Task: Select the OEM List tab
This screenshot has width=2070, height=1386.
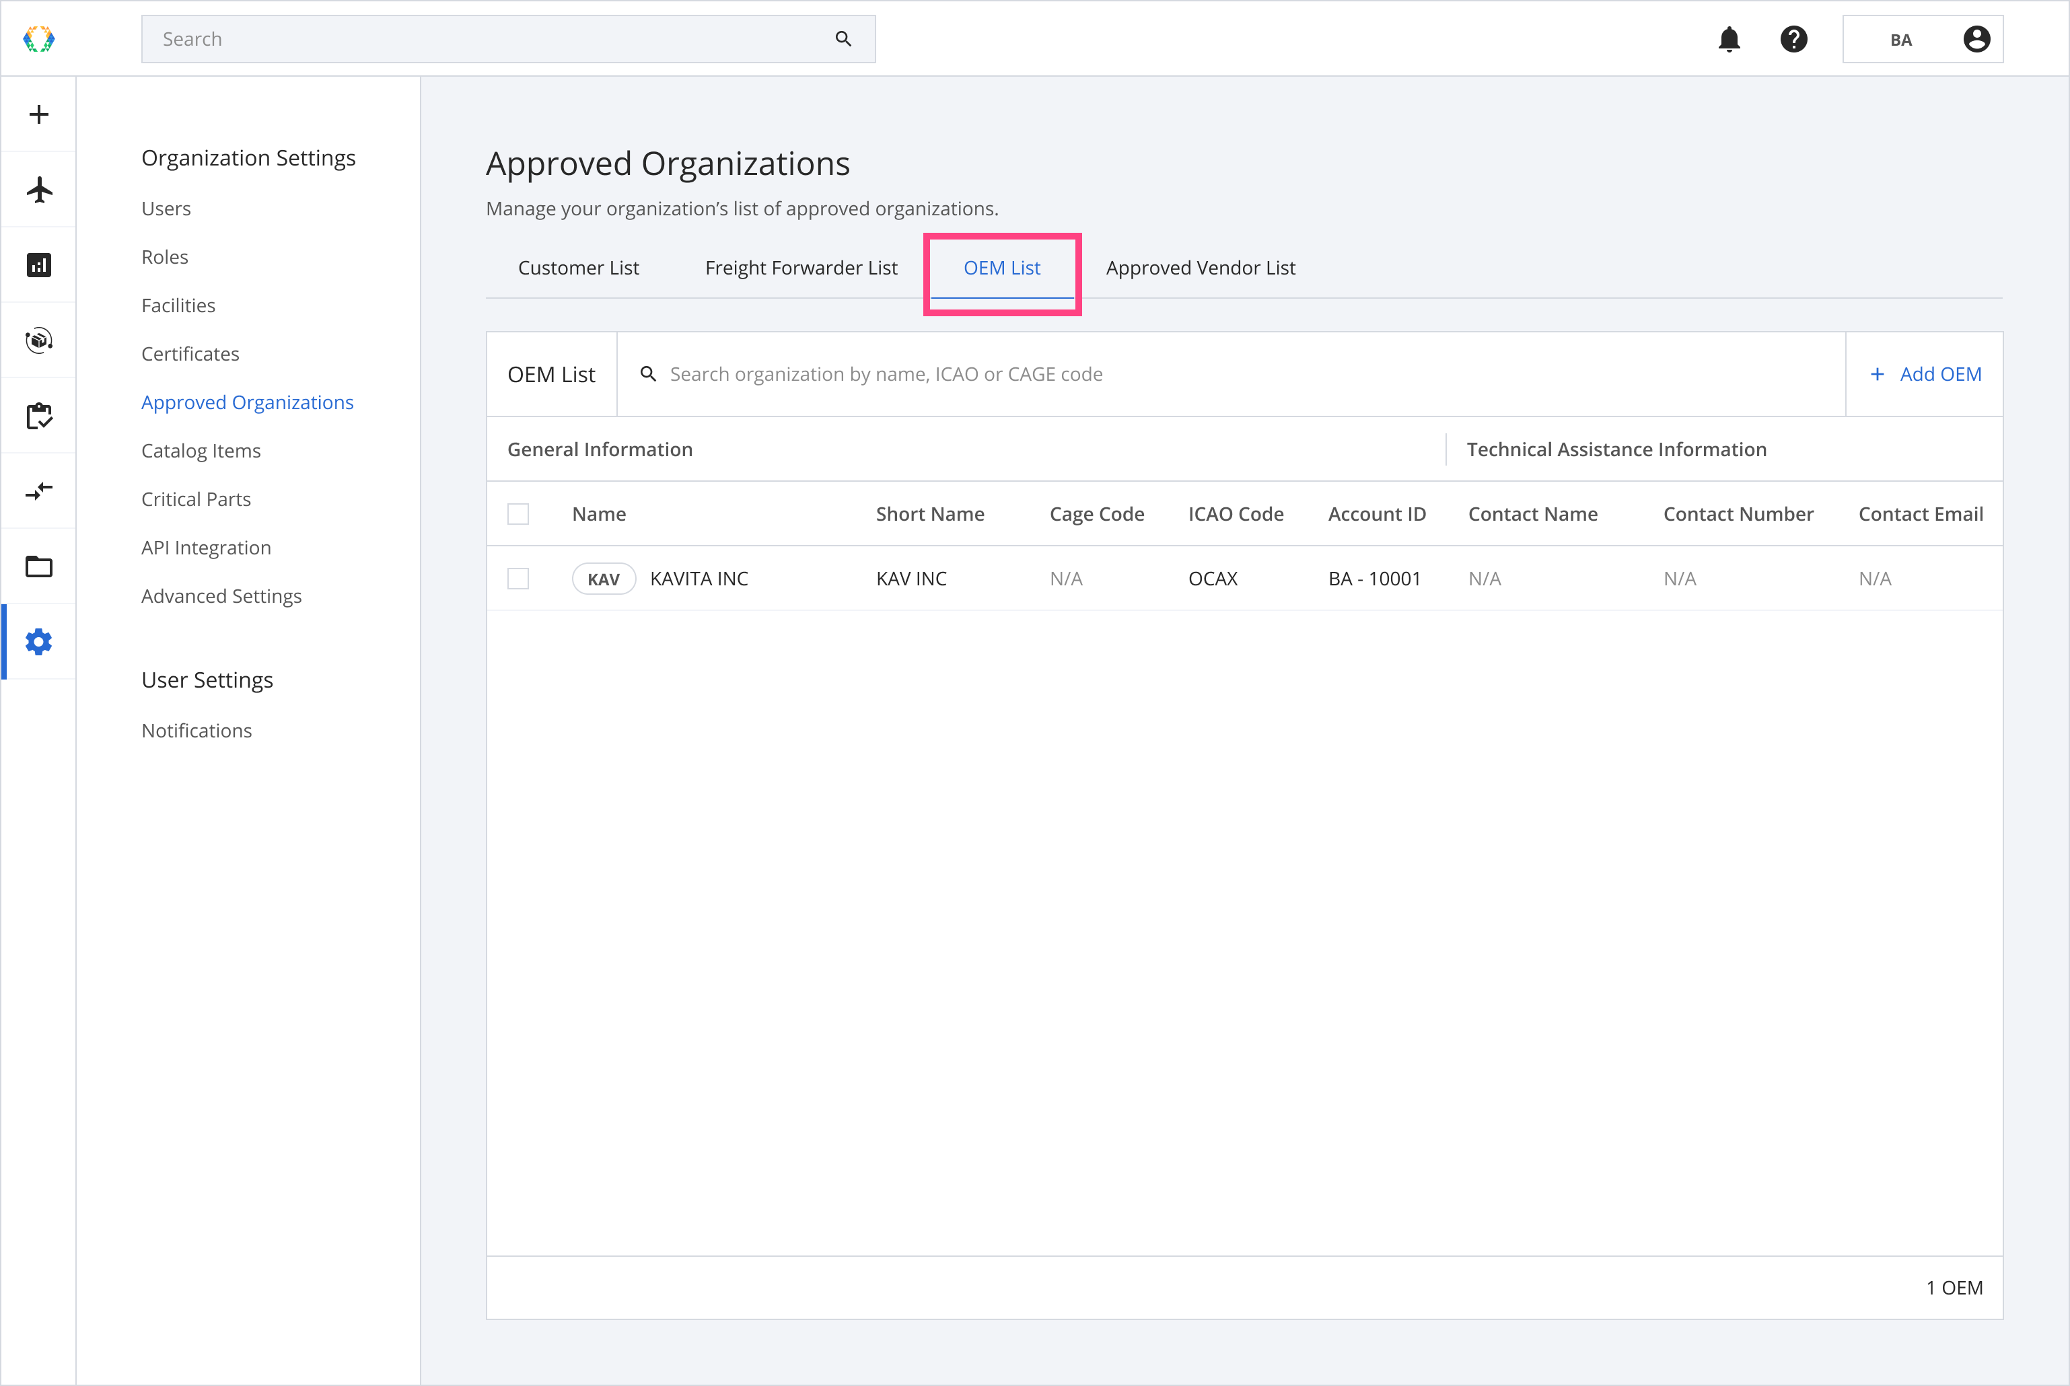Action: point(1002,268)
